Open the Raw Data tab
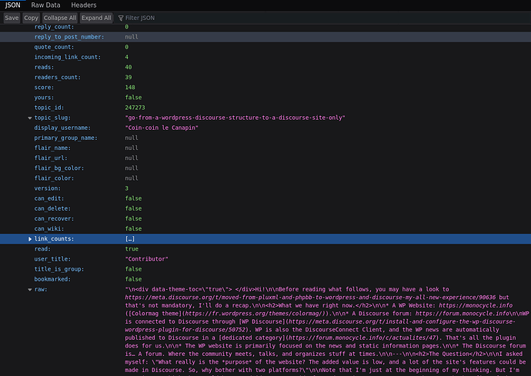 (45, 5)
